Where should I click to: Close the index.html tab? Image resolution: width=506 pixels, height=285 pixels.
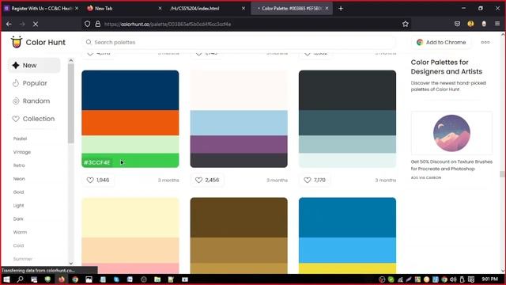pos(244,9)
